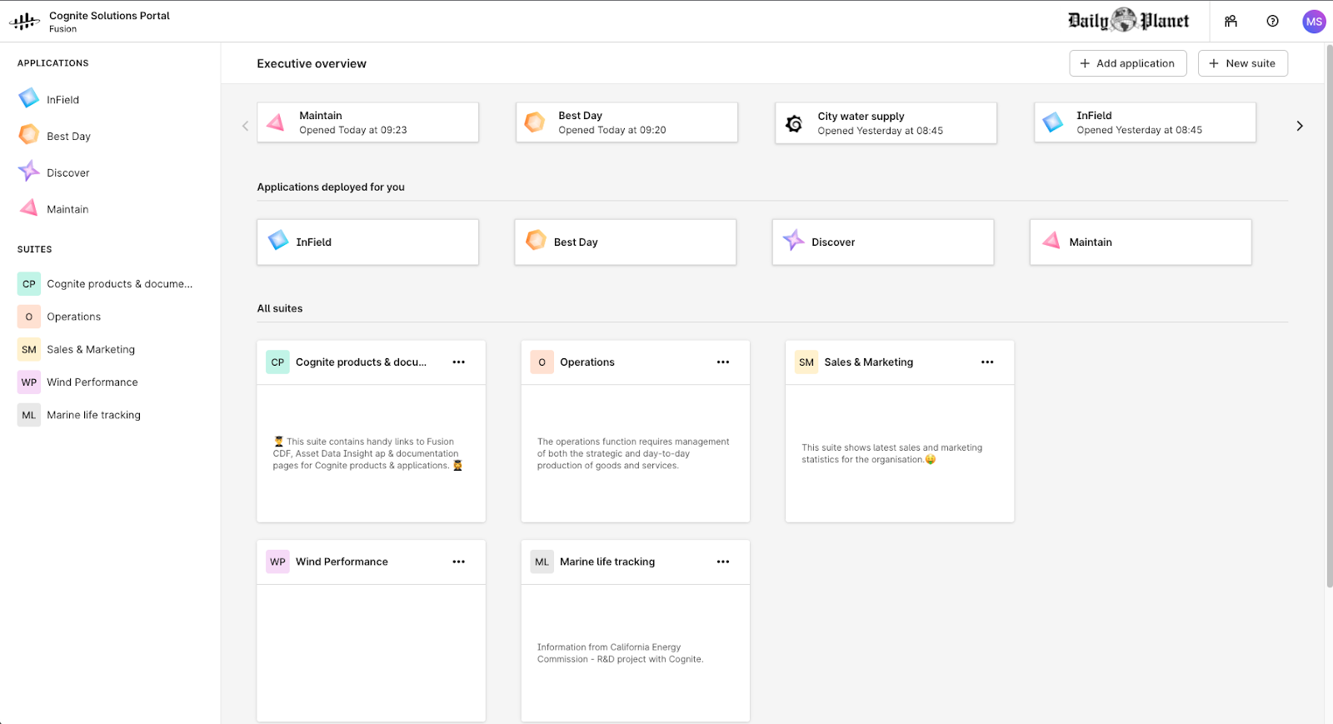Screen dimensions: 1333x724
Task: Click the O badge on Operations card
Action: 542,362
